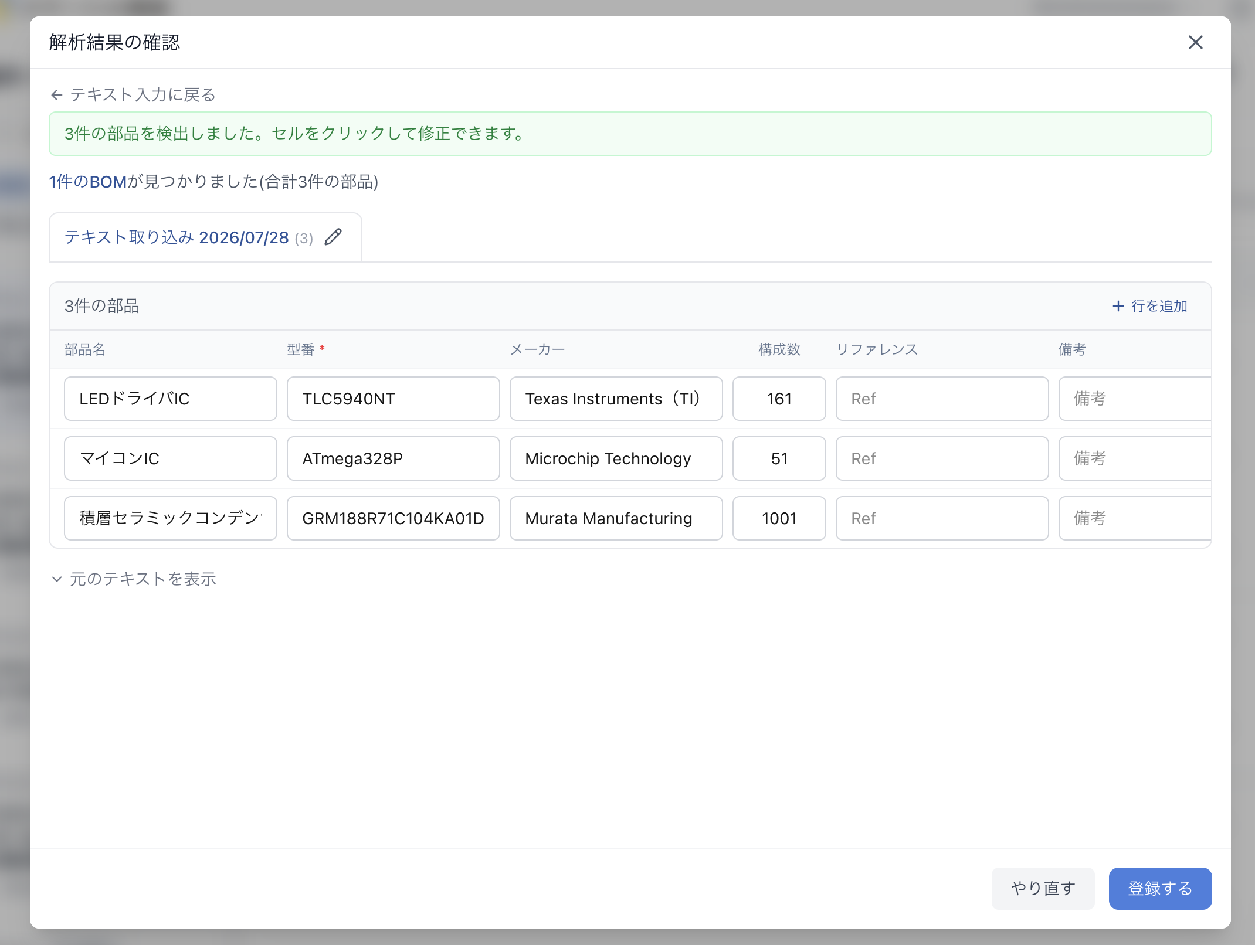Edit the quantity field showing 1001

pos(779,518)
